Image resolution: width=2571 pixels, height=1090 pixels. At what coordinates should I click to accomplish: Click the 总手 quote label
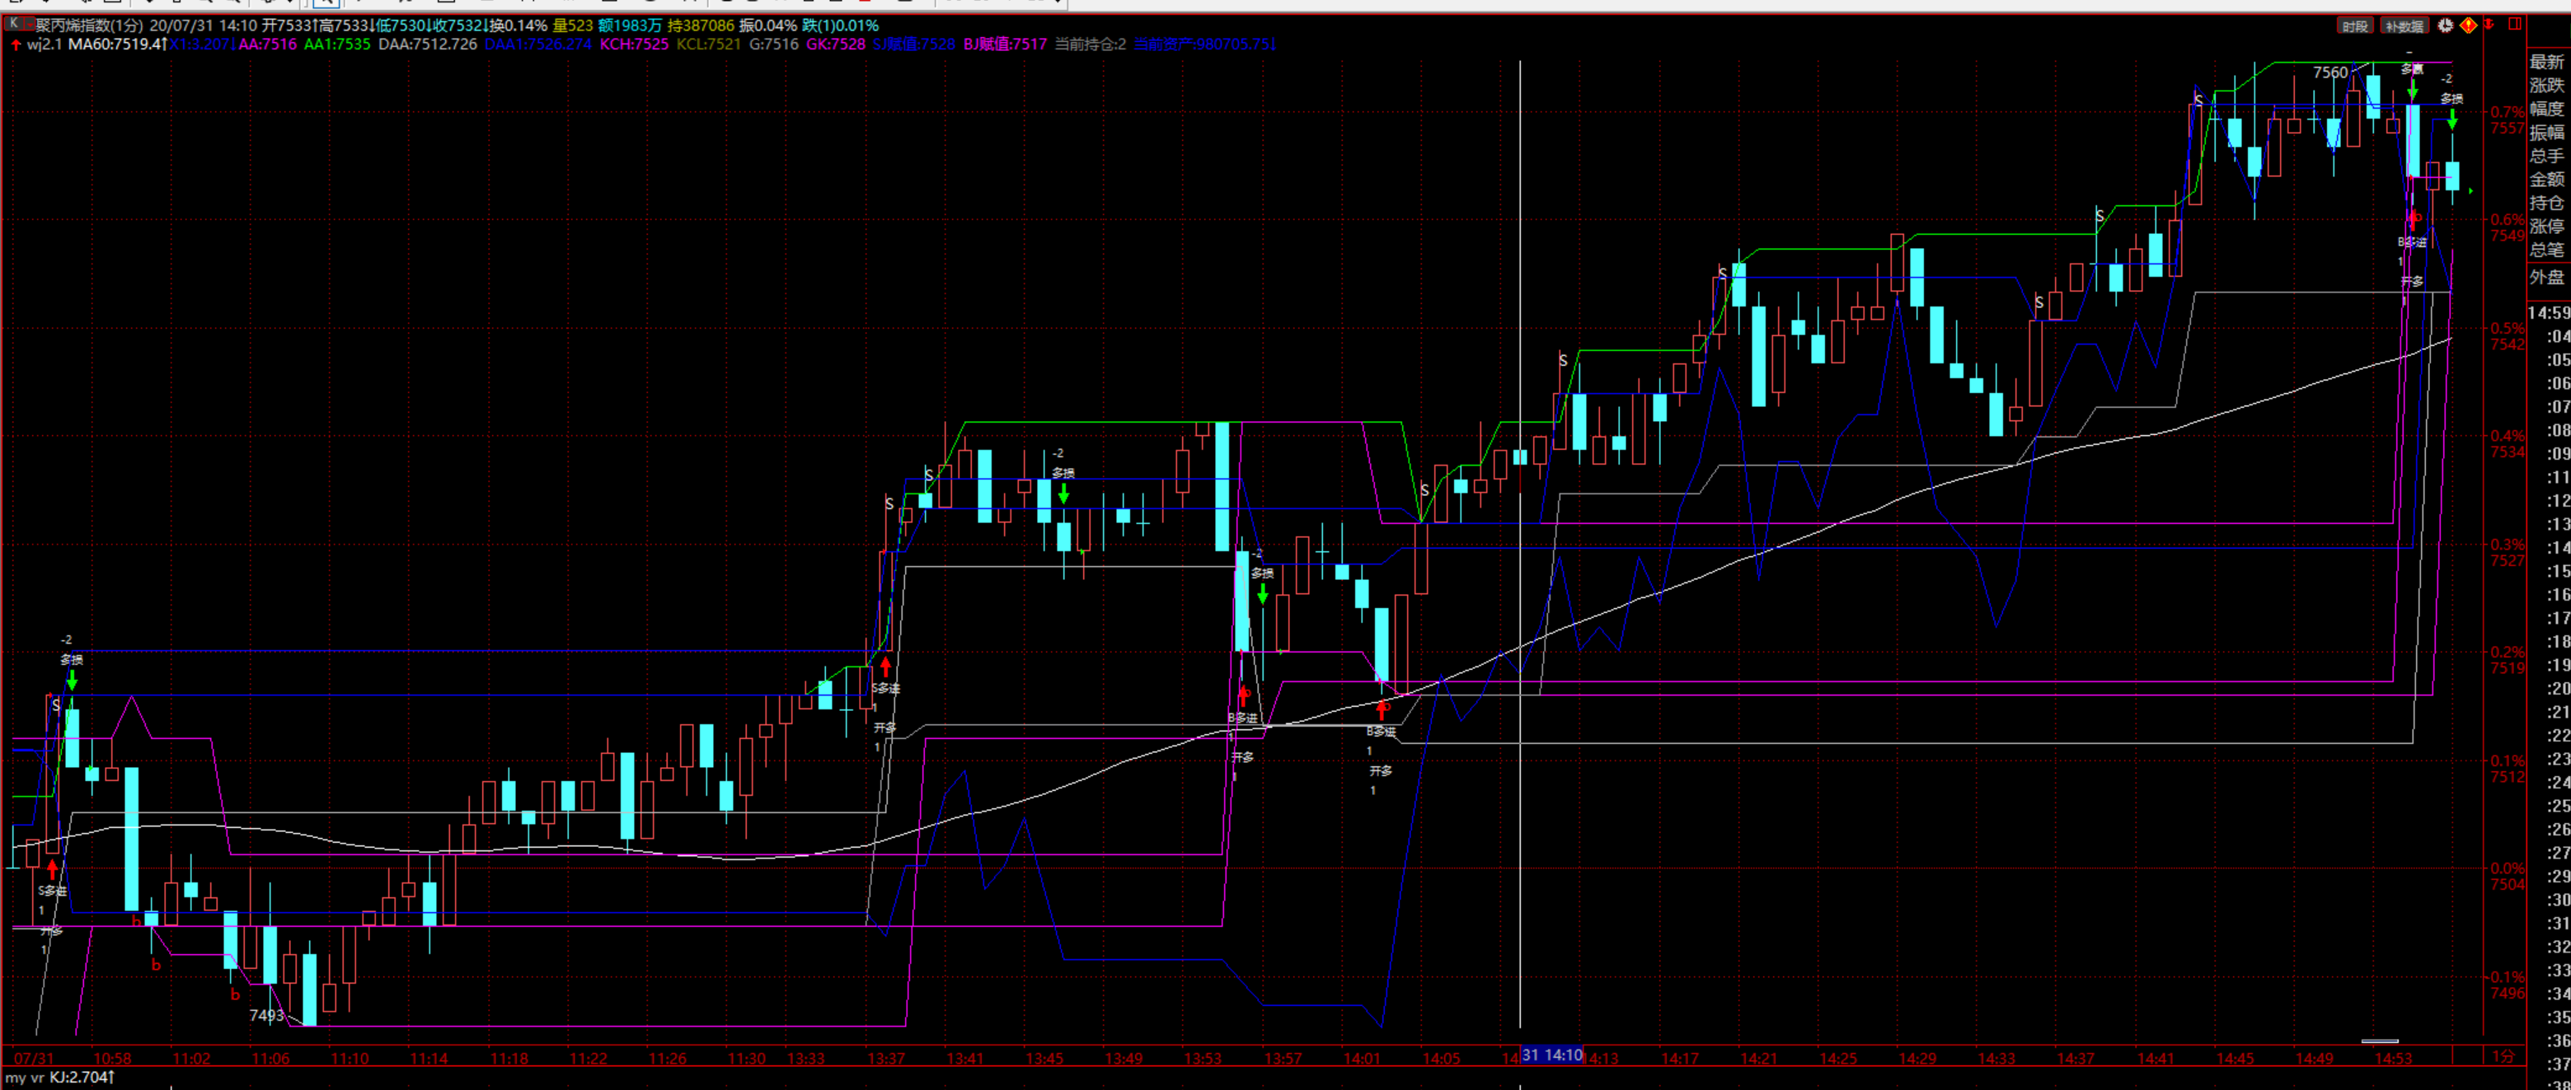click(2546, 156)
